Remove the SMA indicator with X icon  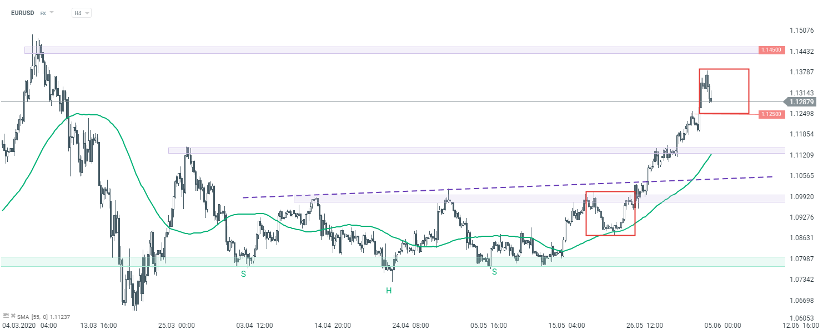pyautogui.click(x=13, y=316)
